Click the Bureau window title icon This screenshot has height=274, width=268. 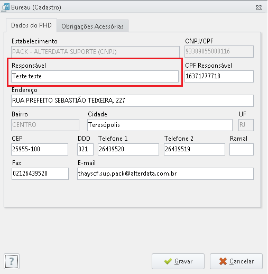pos(5,7)
